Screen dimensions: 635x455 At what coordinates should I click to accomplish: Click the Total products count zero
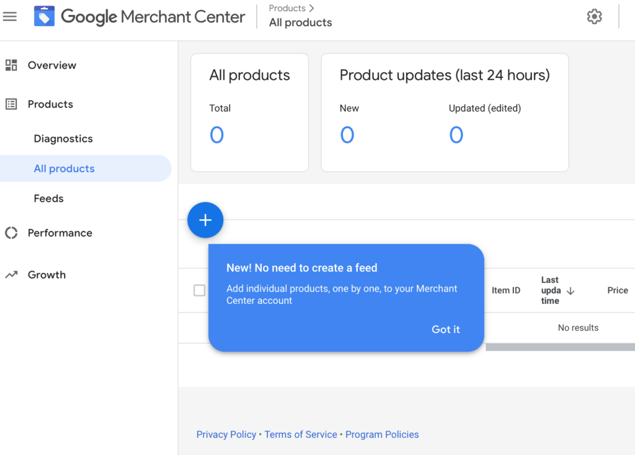coord(216,135)
